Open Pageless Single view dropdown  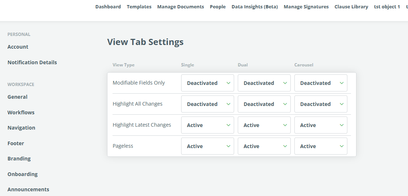point(207,146)
